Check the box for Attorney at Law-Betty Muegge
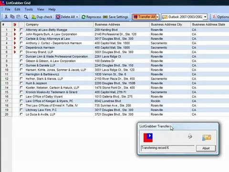Viewport: 229px width, 172px height. tap(21, 30)
